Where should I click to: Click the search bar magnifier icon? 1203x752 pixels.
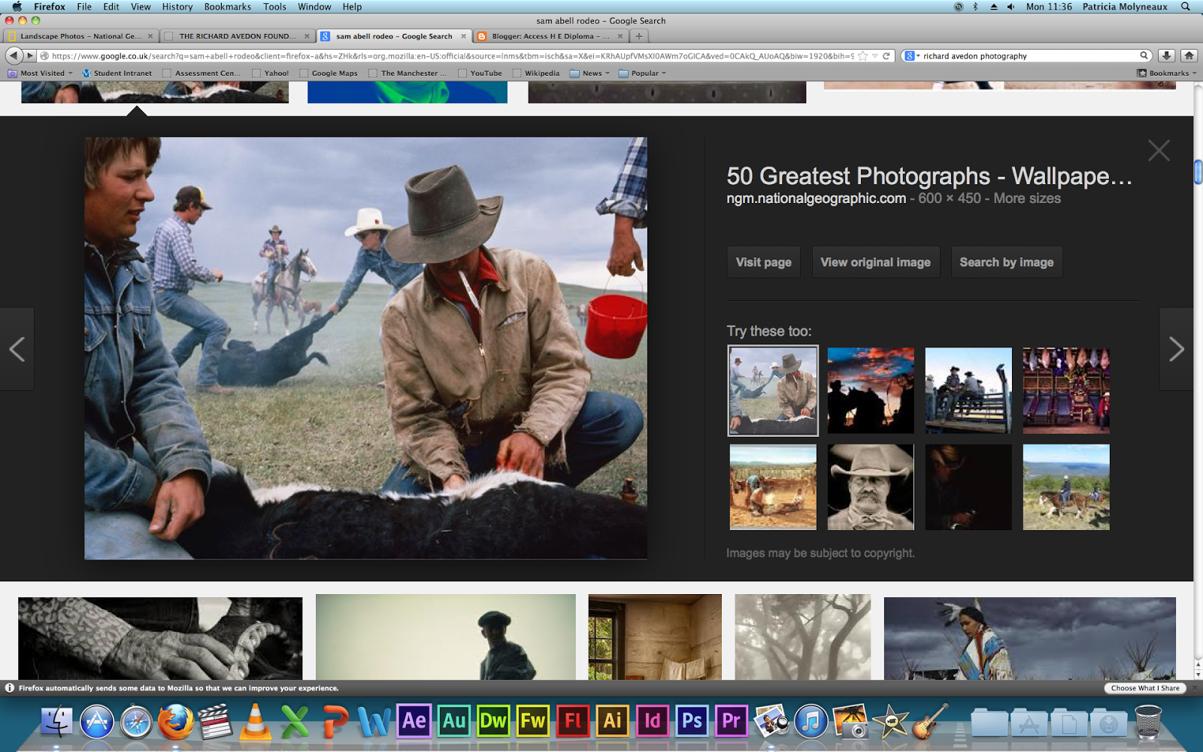tap(1144, 56)
